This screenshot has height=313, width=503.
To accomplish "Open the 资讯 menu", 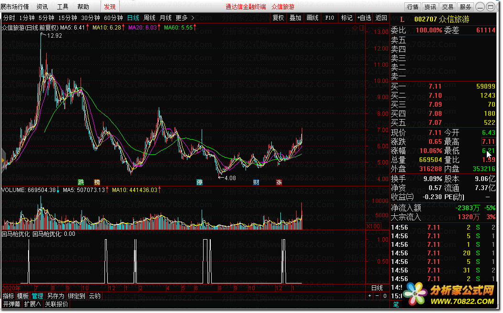I will pos(42,7).
